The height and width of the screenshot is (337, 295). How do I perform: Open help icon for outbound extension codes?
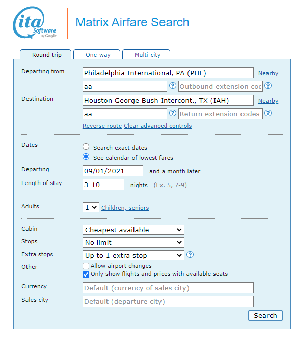[268, 86]
